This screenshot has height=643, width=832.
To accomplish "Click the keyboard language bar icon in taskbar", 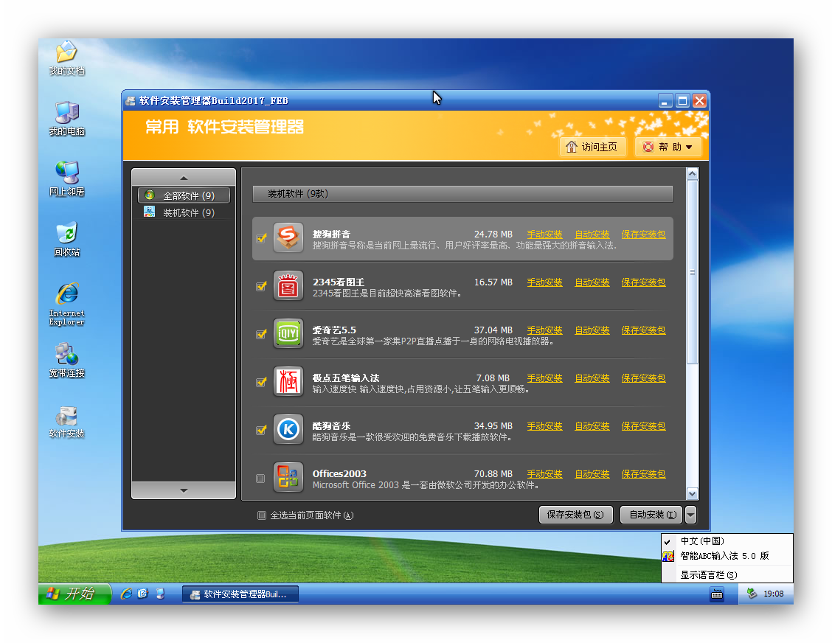I will point(717,594).
